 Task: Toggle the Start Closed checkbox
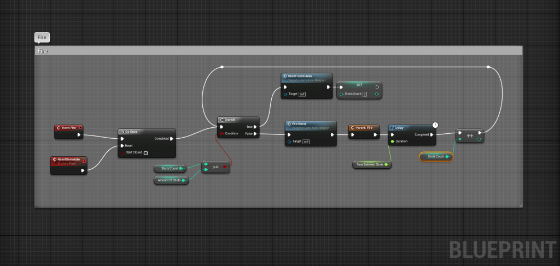[x=145, y=153]
